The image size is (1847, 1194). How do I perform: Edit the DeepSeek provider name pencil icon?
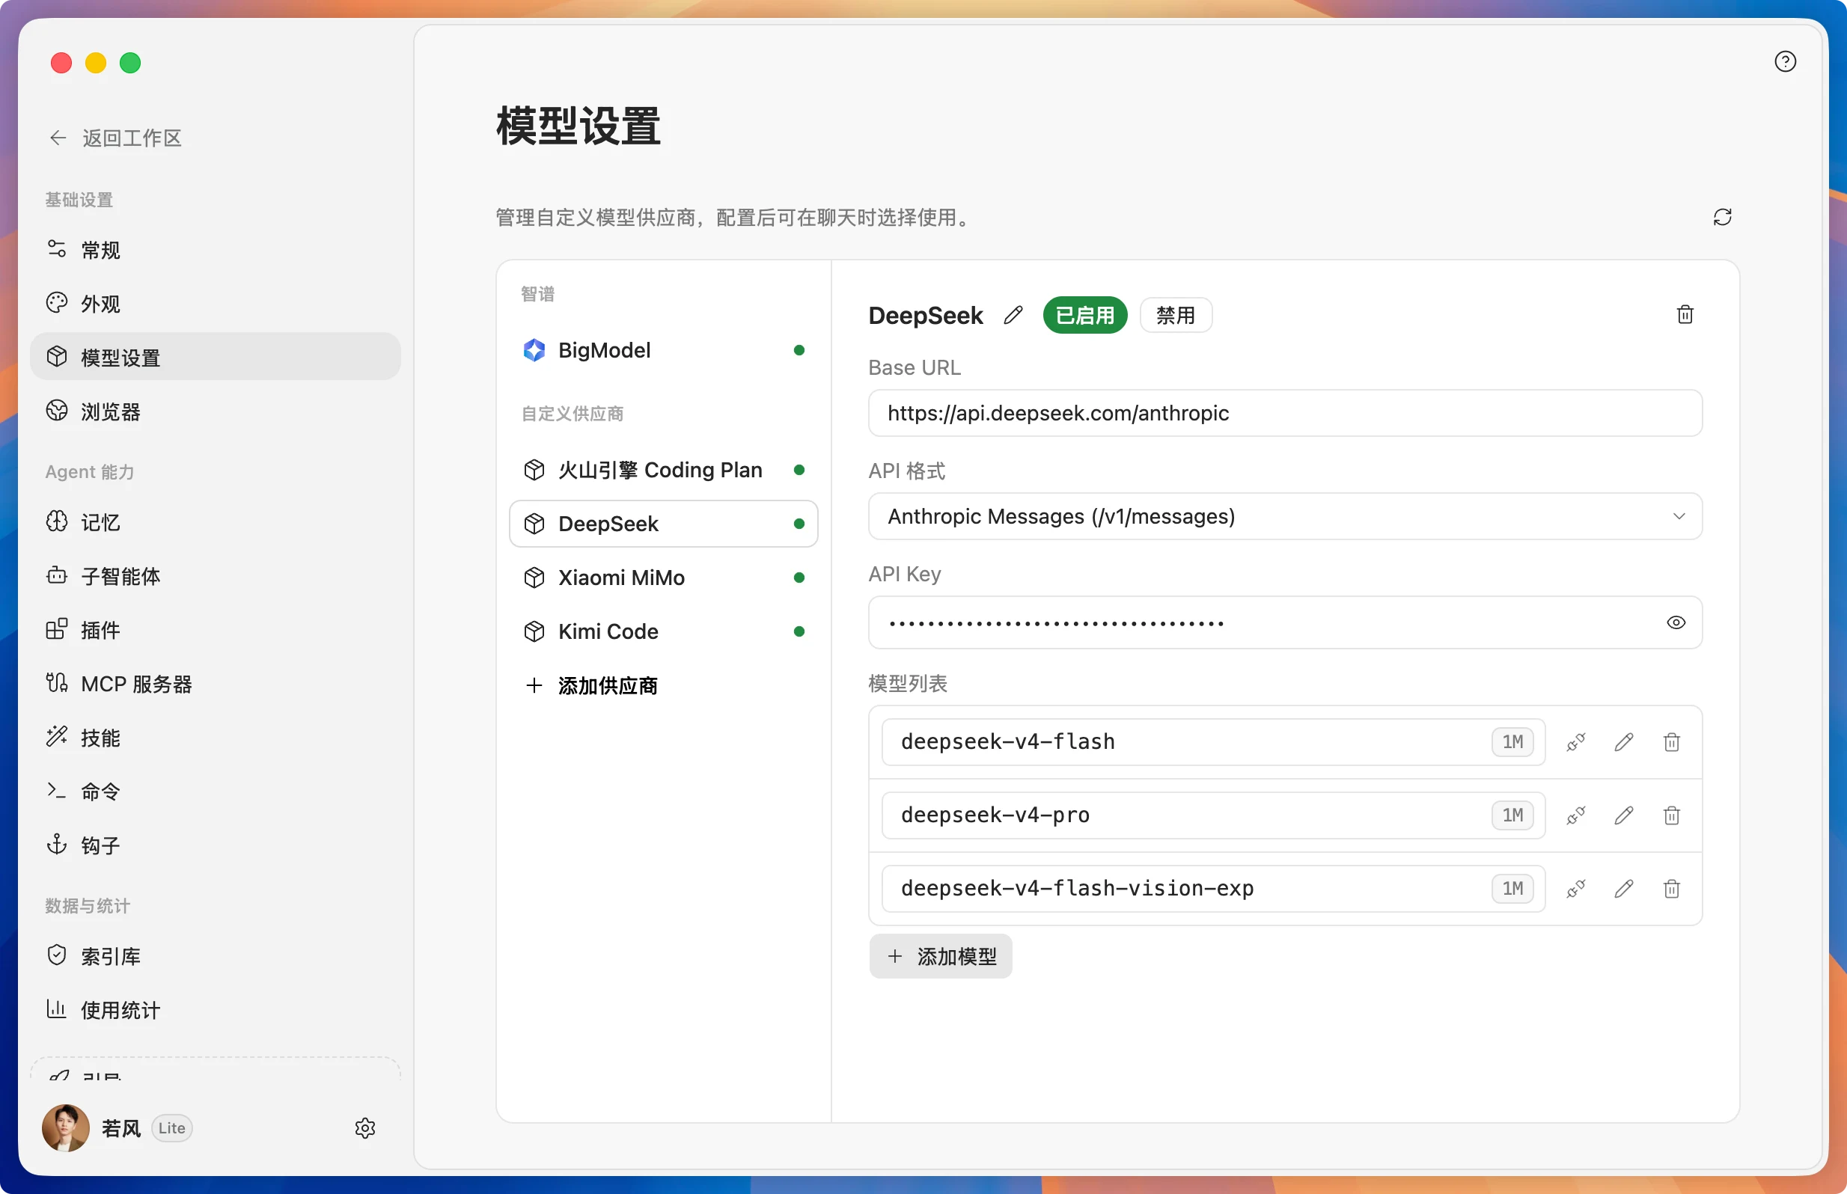(1013, 315)
